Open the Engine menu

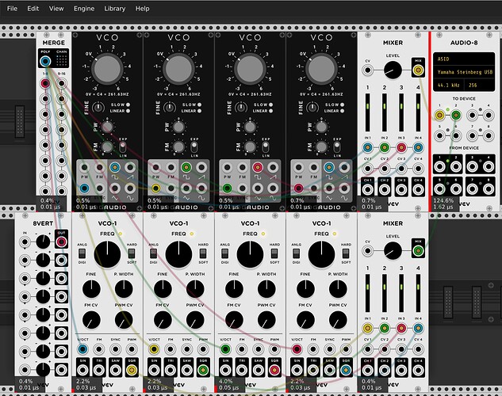point(84,9)
